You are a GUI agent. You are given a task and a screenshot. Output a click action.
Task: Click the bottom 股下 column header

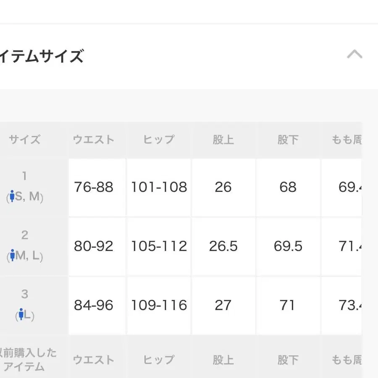(288, 360)
